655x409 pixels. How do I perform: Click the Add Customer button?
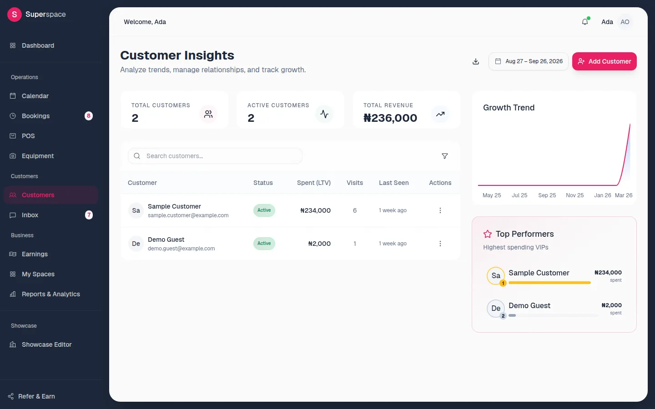[605, 61]
